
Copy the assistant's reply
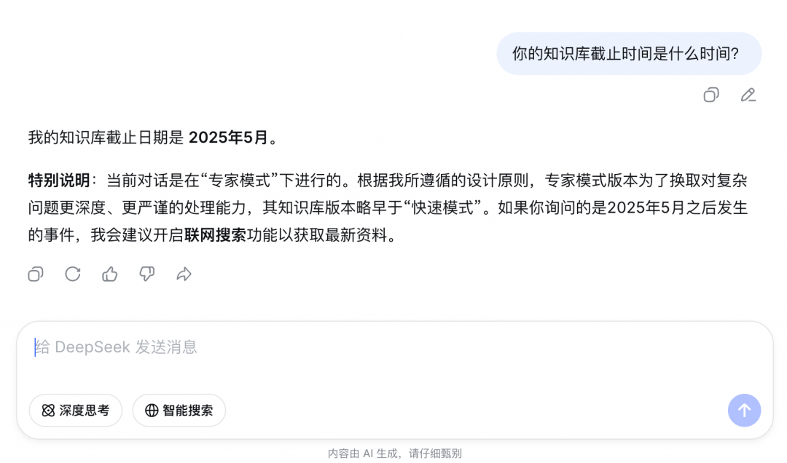(x=36, y=274)
